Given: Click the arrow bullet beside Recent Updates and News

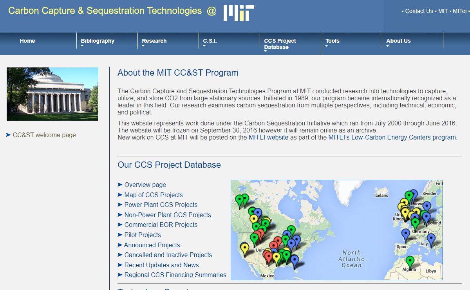Looking at the screenshot, I should point(120,265).
